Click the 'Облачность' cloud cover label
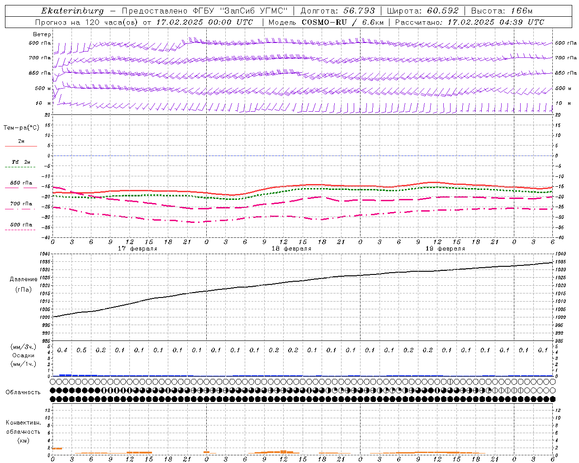This screenshot has height=463, width=579. tap(23, 392)
